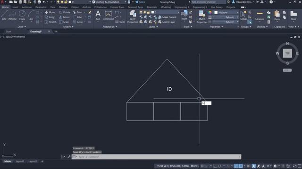The width and height of the screenshot is (302, 169).
Task: Click the command line input field
Action: coord(156,157)
